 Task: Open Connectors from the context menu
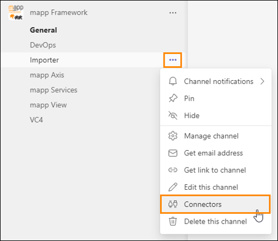tap(215, 204)
